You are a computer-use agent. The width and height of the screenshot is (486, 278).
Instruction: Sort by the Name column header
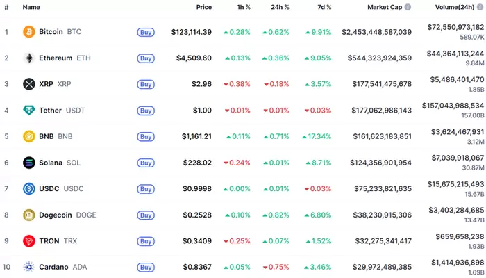31,7
